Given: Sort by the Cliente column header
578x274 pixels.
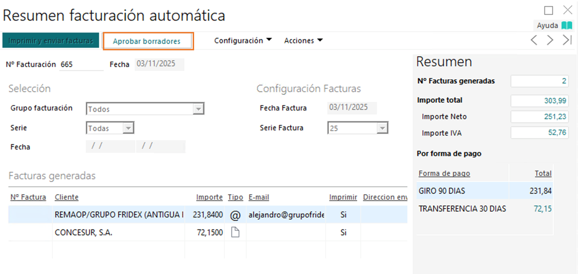Looking at the screenshot, I should [x=66, y=198].
